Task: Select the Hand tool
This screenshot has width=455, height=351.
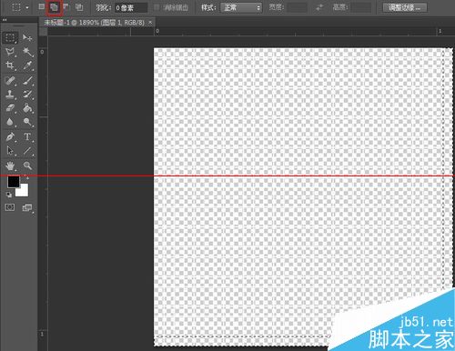Action: pyautogui.click(x=10, y=165)
